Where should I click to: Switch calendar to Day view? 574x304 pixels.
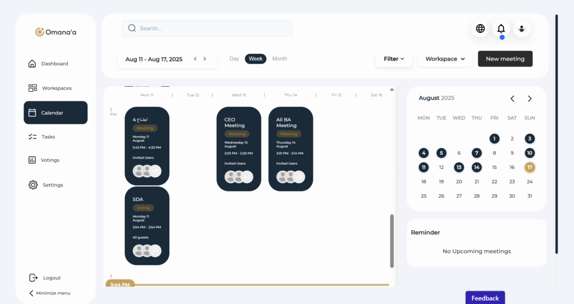tap(234, 59)
